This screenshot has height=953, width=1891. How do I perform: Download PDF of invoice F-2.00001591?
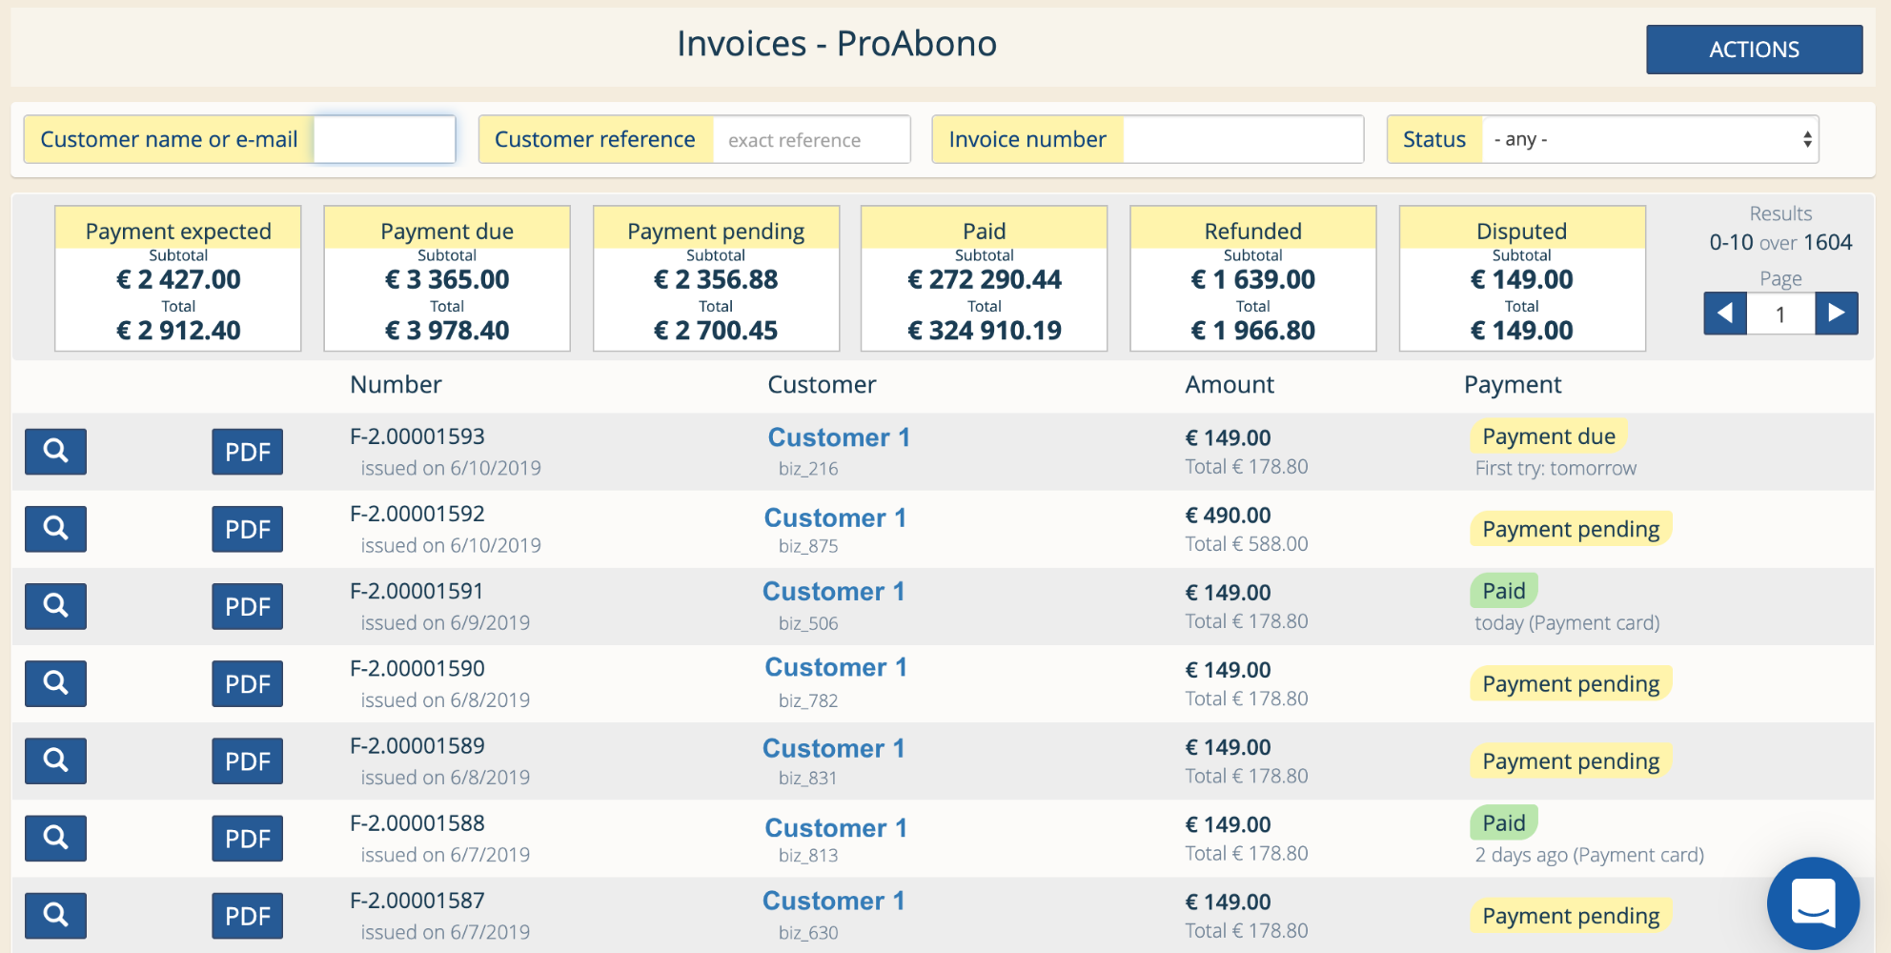(x=248, y=606)
